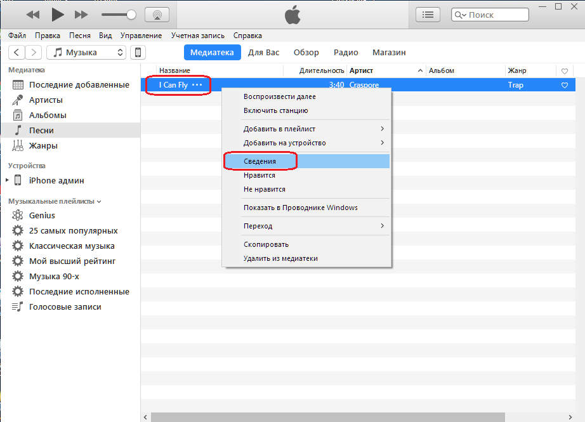Expand Добавить в плейлист submenu
Screen dimensions: 585x422
pos(306,129)
